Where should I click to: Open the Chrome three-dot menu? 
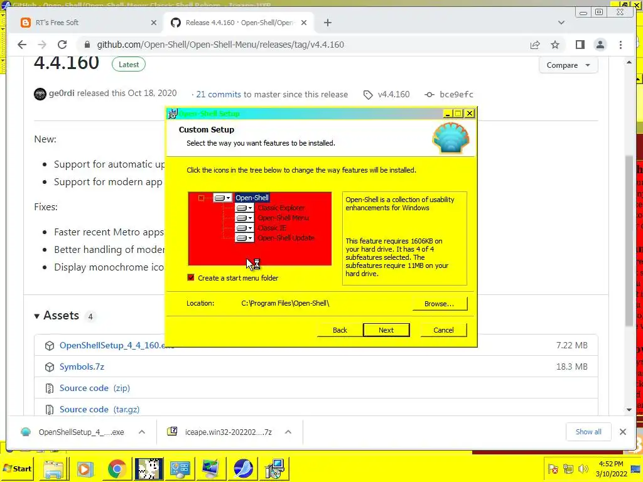click(620, 45)
